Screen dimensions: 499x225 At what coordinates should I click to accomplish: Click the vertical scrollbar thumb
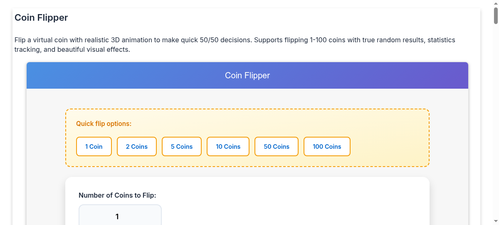pyautogui.click(x=496, y=16)
